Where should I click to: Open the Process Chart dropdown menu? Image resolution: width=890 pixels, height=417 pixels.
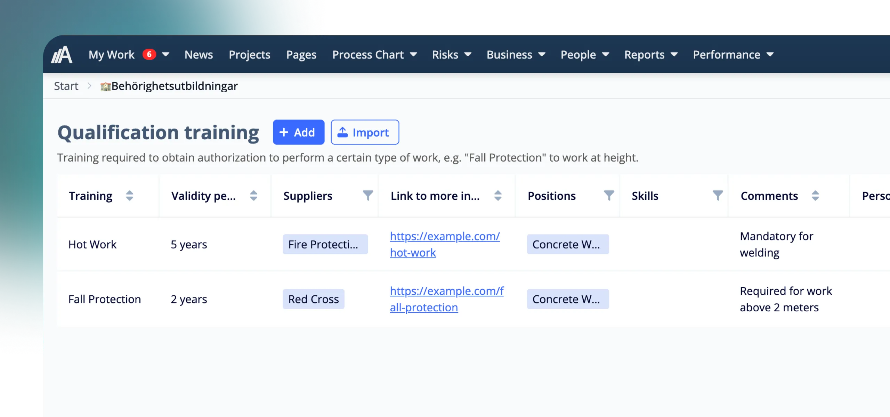click(x=413, y=55)
